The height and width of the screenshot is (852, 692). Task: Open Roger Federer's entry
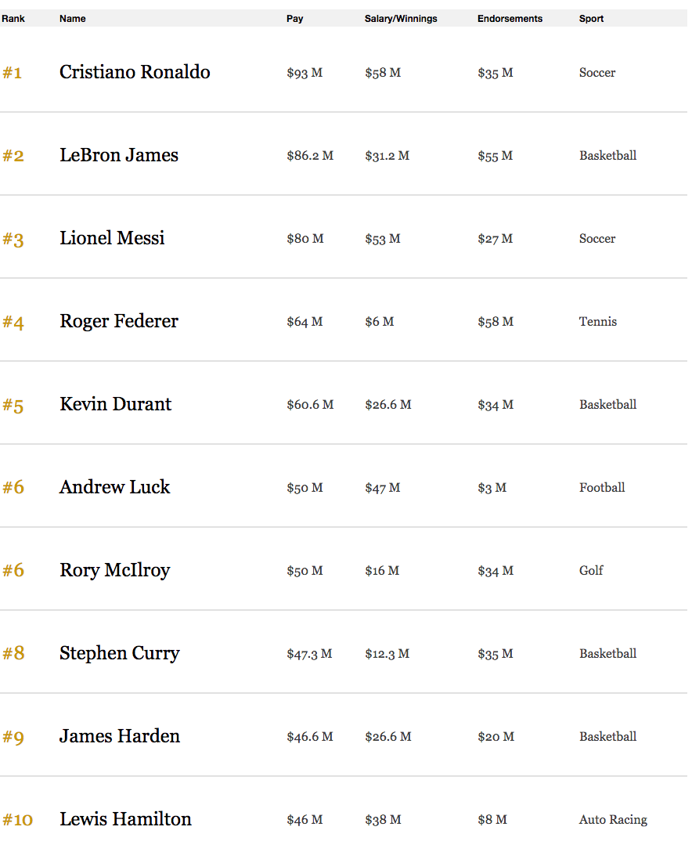pyautogui.click(x=119, y=321)
